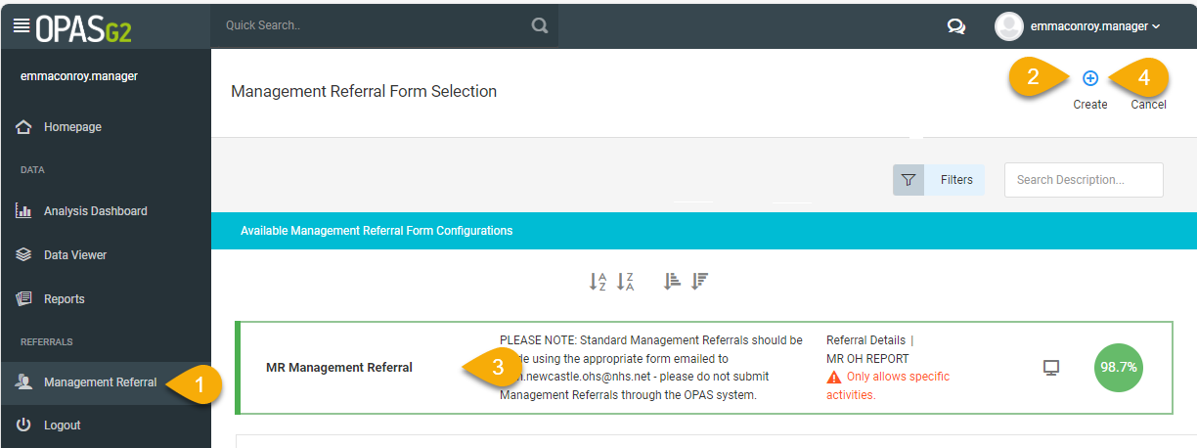Click the Quick Search magnifier icon
This screenshot has height=448, width=1197.
tap(539, 26)
